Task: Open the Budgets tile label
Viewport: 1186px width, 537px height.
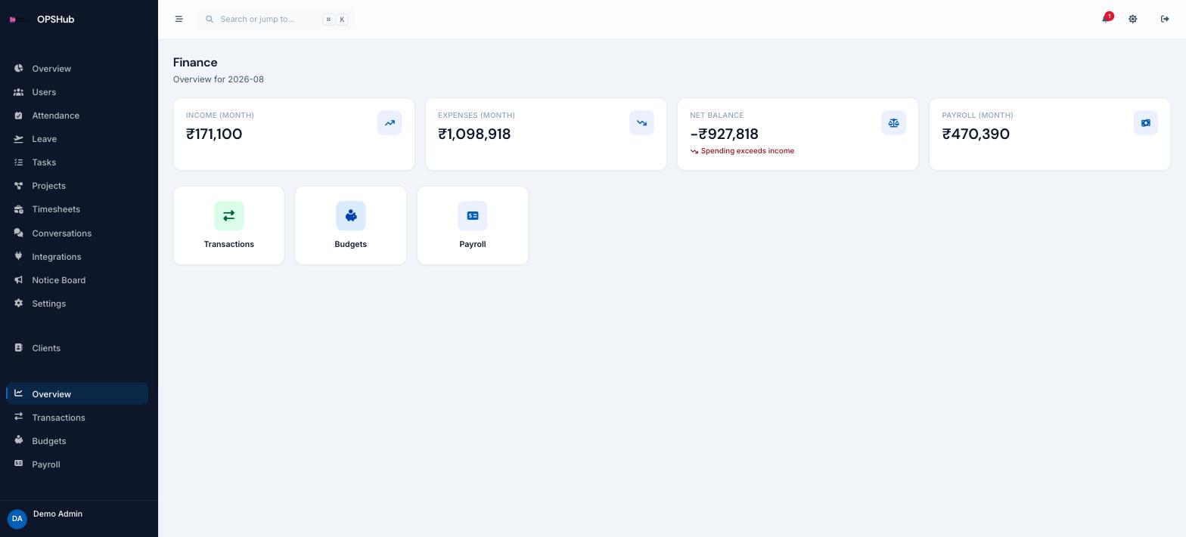Action: 350,244
